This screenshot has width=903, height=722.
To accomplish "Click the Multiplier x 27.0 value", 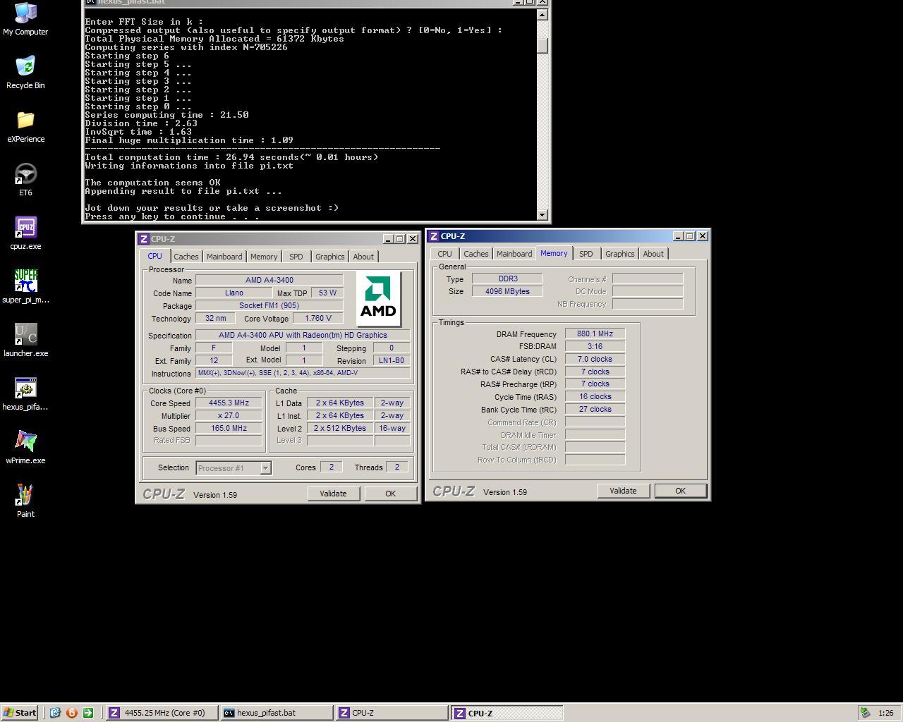I will [229, 415].
